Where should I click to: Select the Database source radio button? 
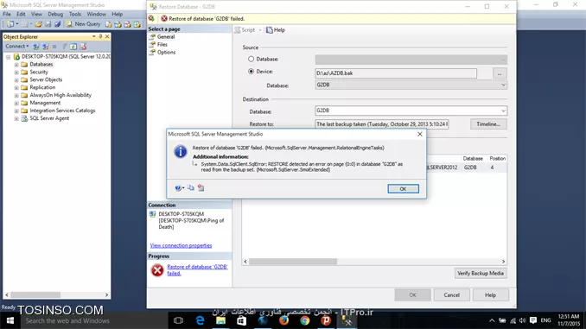coord(252,59)
